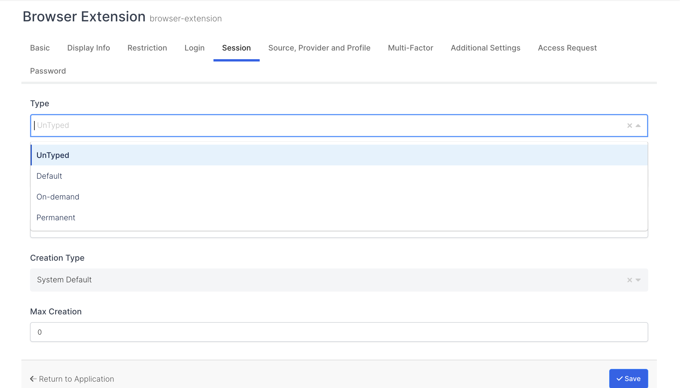
Task: Open the Login tab
Action: click(194, 48)
